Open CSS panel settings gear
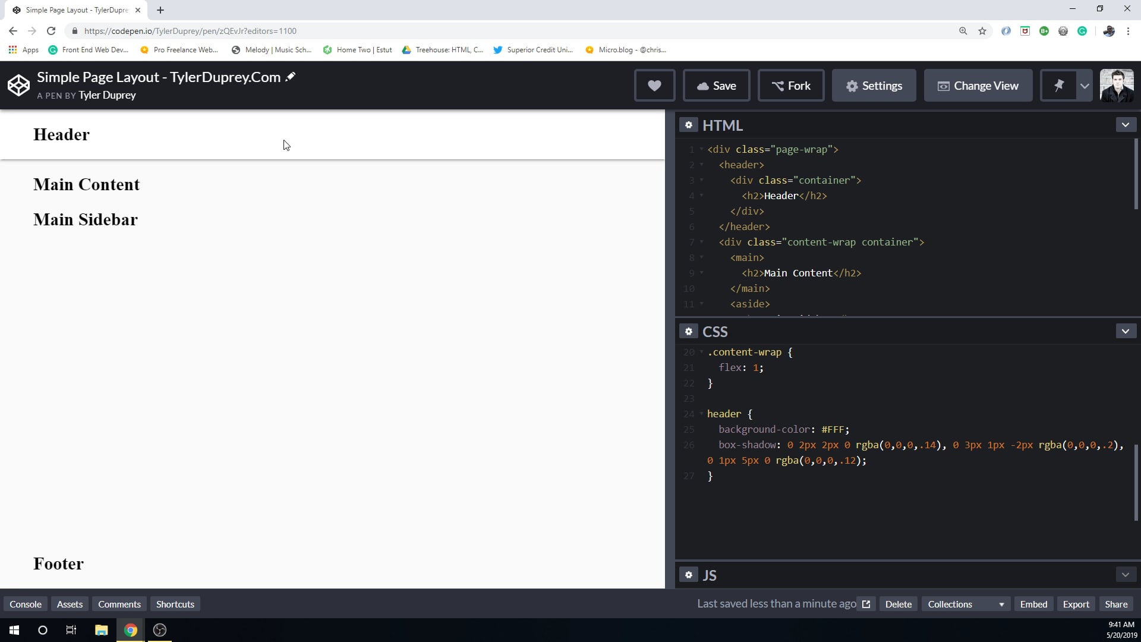This screenshot has width=1141, height=642. 689,331
